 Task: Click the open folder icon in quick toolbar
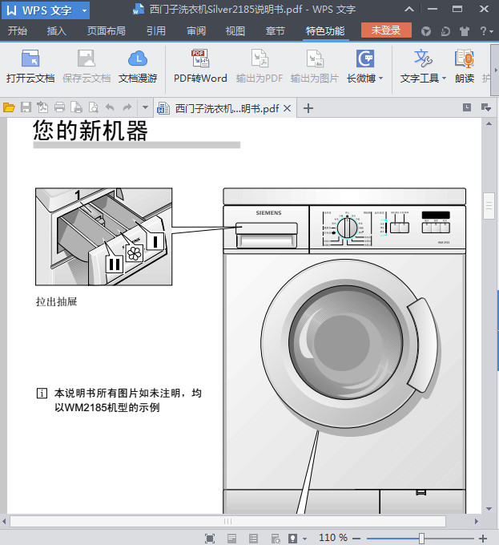[x=9, y=107]
